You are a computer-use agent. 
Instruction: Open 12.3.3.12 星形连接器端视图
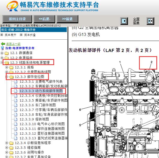[x=42, y=134]
